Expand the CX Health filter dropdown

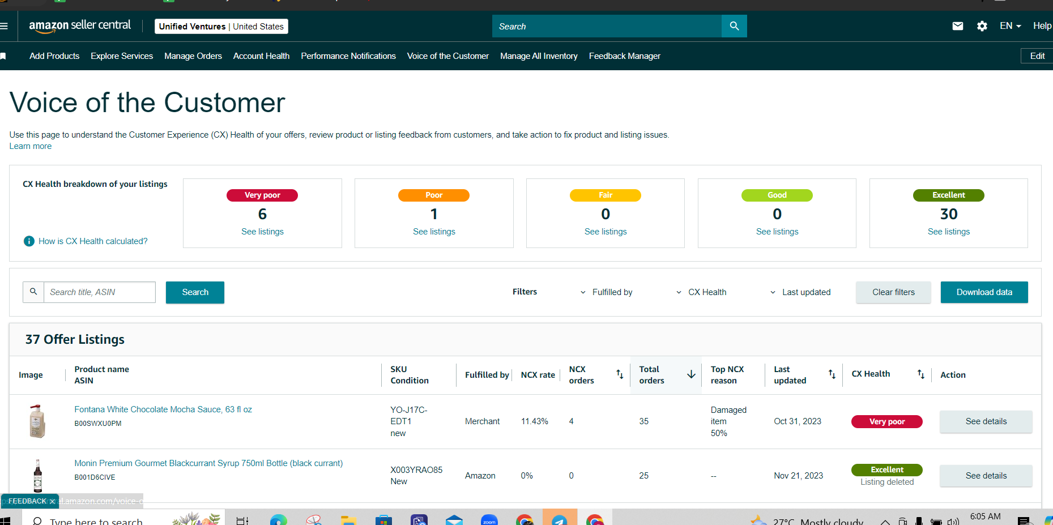(x=701, y=292)
